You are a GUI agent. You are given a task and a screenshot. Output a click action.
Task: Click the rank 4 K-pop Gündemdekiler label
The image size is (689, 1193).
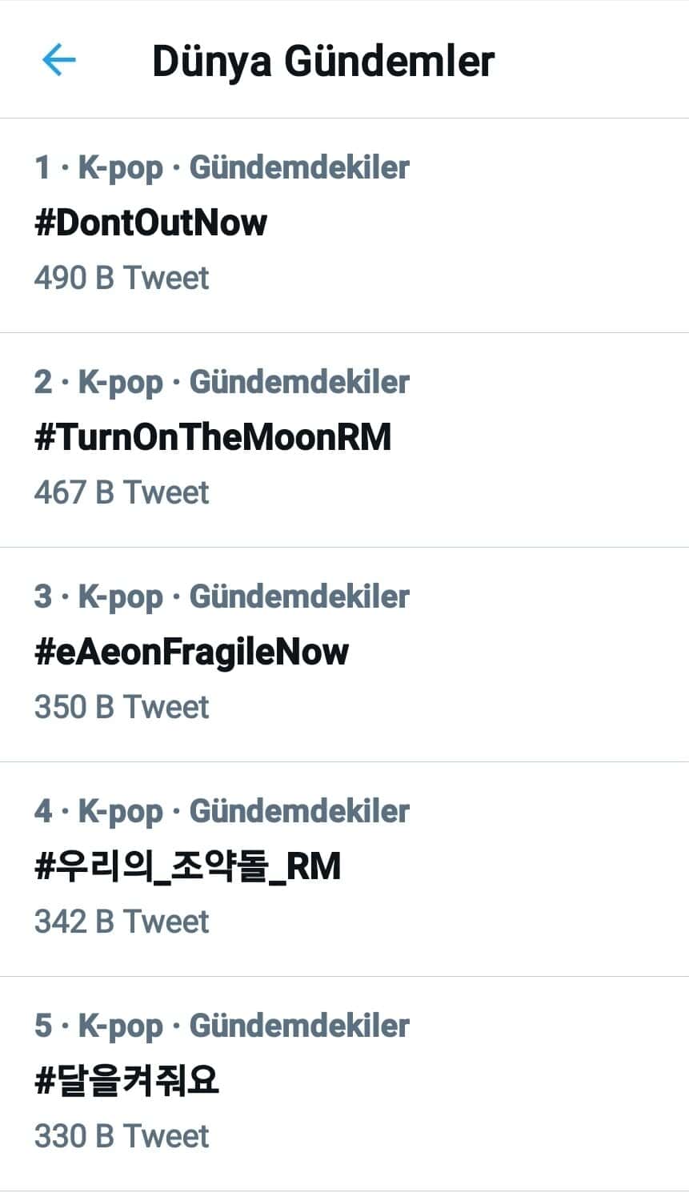[x=222, y=811]
